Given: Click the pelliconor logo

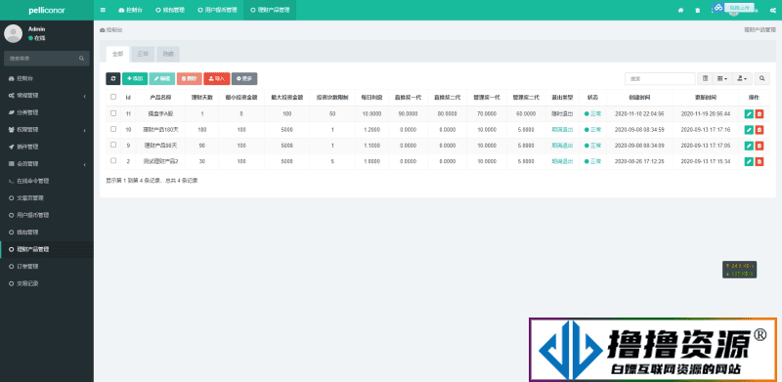Looking at the screenshot, I should [46, 10].
